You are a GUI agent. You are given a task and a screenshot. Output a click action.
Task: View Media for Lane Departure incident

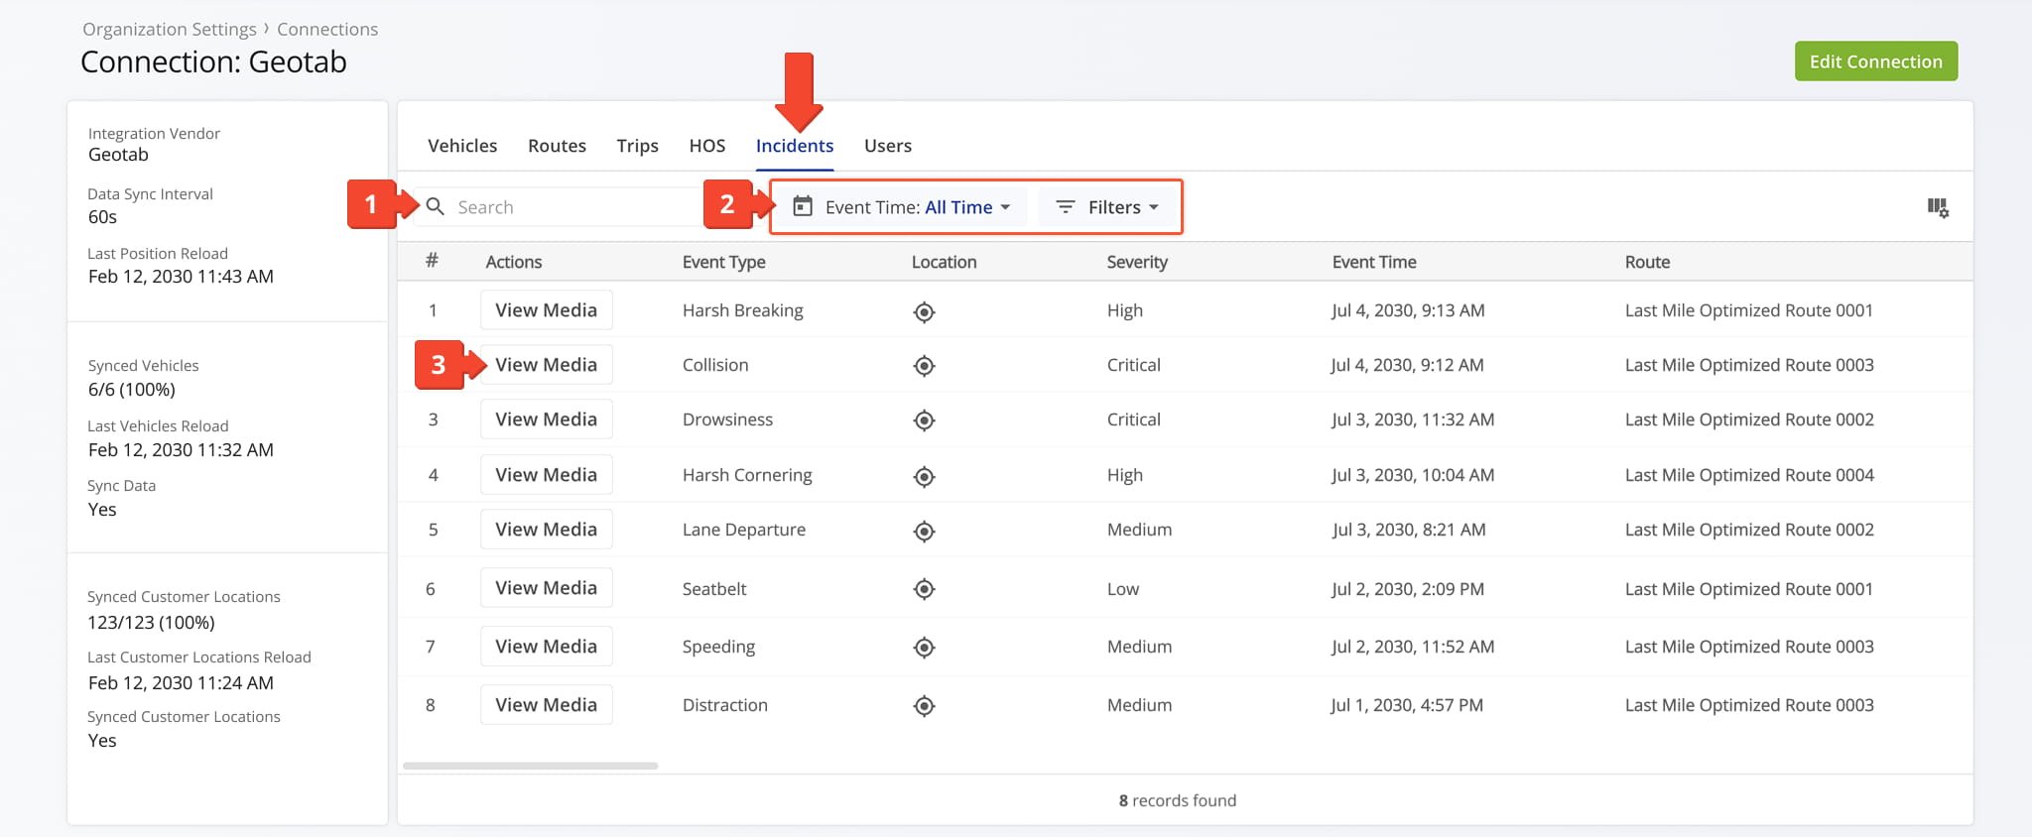[547, 530]
